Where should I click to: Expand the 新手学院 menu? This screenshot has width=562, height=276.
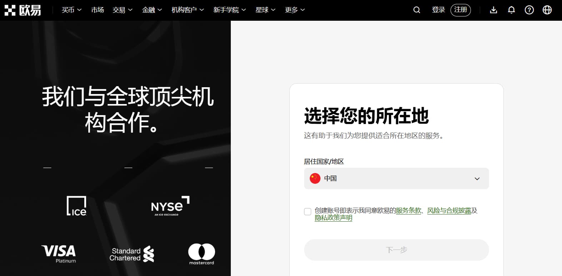229,10
